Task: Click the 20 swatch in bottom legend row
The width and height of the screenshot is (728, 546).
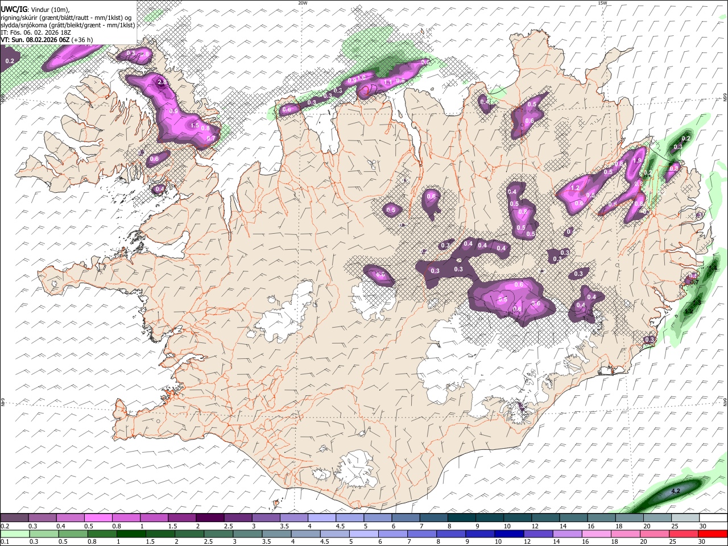Action: point(656,533)
